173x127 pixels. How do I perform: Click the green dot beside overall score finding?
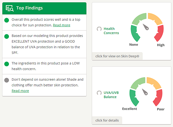[x=7, y=20]
